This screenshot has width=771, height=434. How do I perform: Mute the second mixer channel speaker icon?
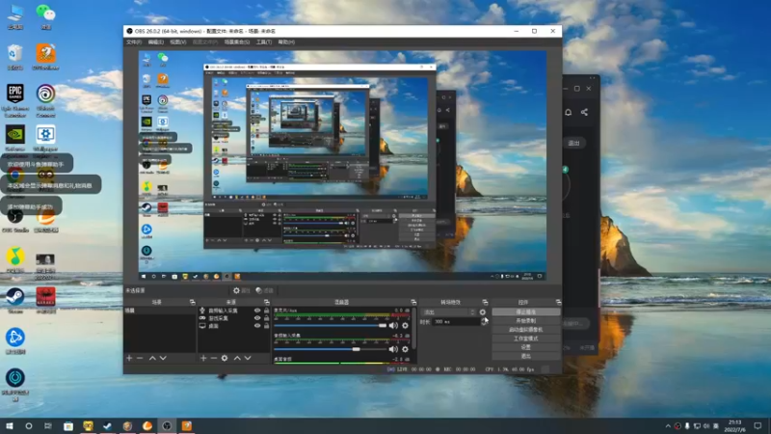[393, 349]
